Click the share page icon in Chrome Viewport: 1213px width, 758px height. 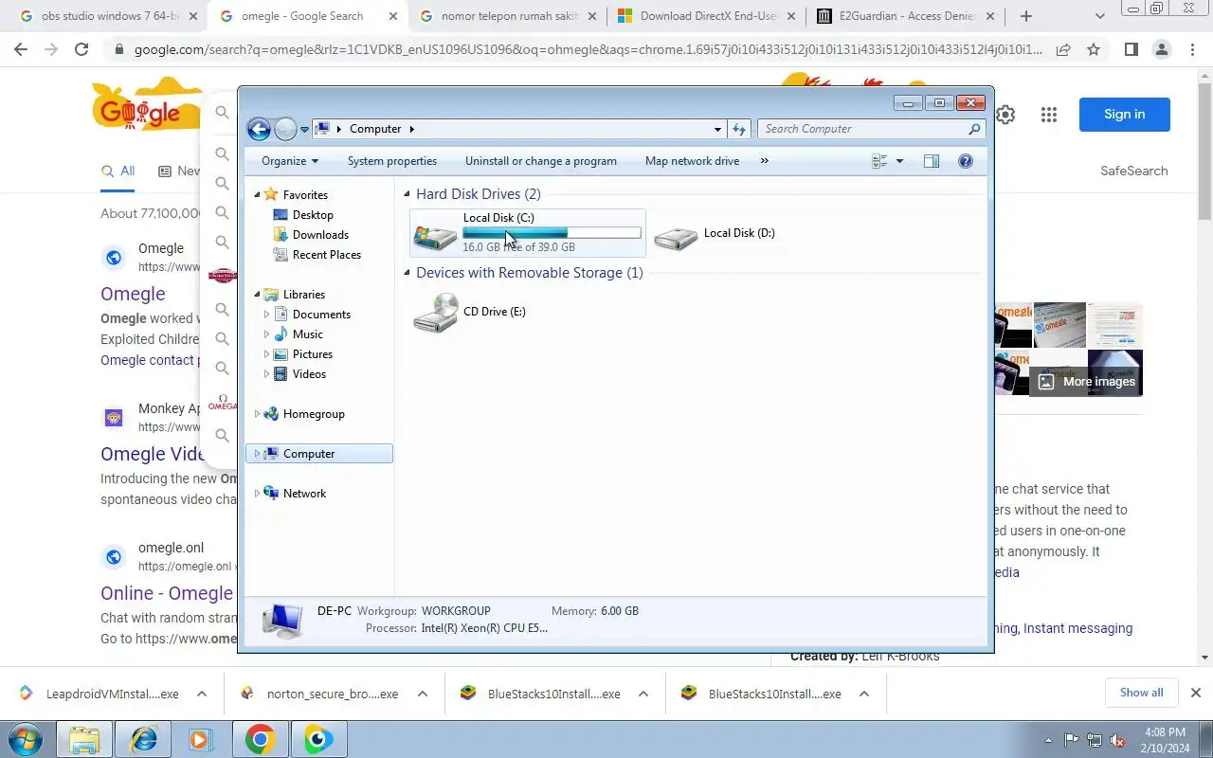click(x=1063, y=49)
